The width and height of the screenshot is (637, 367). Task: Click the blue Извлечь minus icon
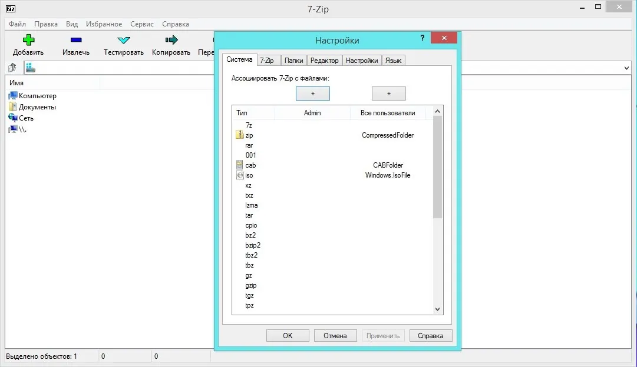click(x=76, y=40)
